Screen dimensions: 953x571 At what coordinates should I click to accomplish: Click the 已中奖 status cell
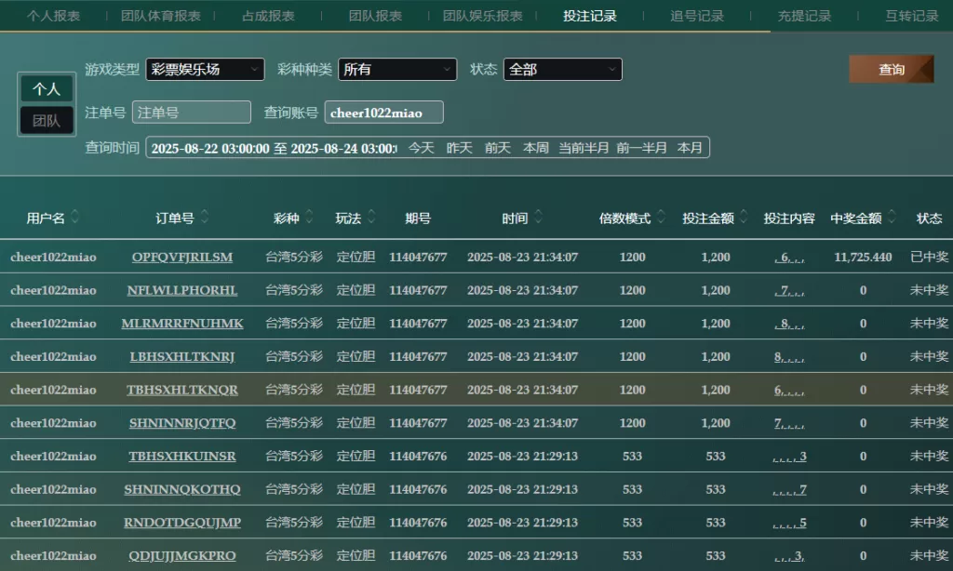(930, 257)
